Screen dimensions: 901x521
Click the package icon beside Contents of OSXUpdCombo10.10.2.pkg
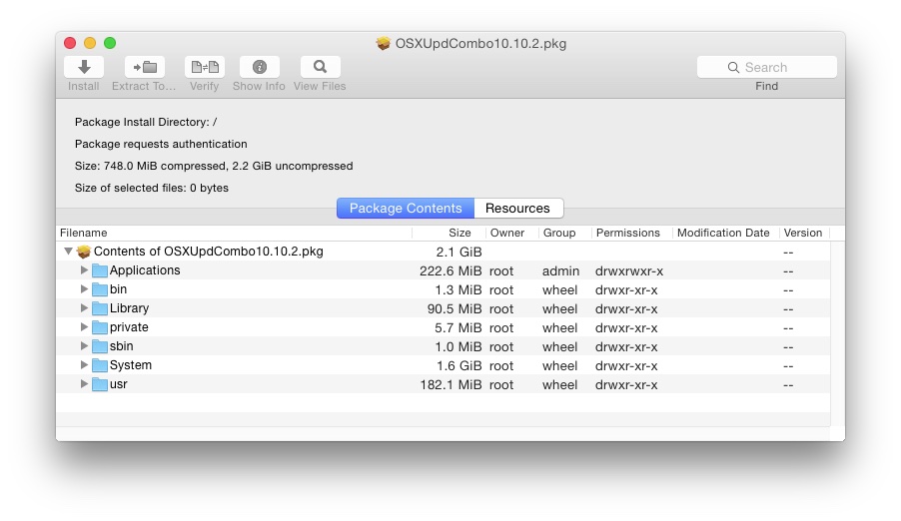click(84, 252)
